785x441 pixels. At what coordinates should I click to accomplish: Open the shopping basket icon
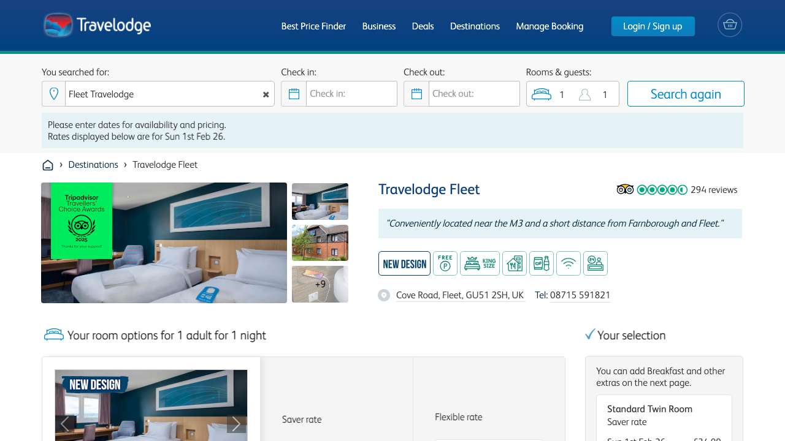[729, 25]
